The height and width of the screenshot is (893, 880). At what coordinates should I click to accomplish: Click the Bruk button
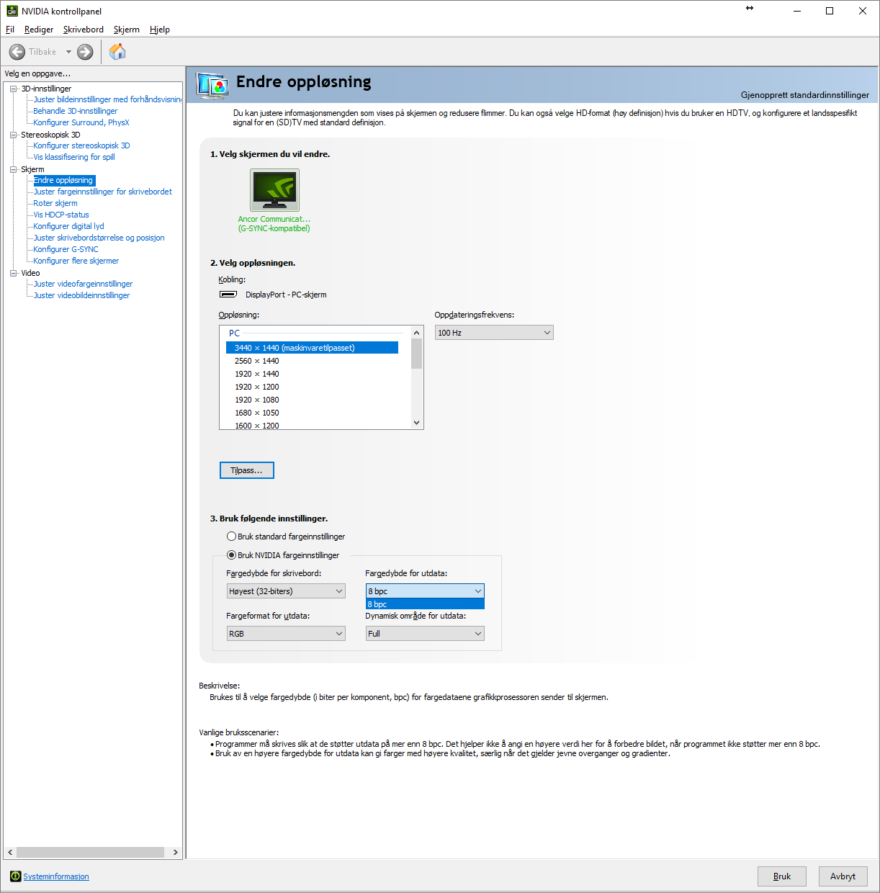click(x=782, y=876)
